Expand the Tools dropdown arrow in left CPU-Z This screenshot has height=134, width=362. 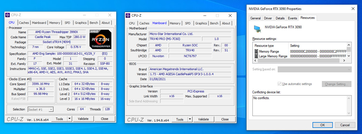(69, 119)
